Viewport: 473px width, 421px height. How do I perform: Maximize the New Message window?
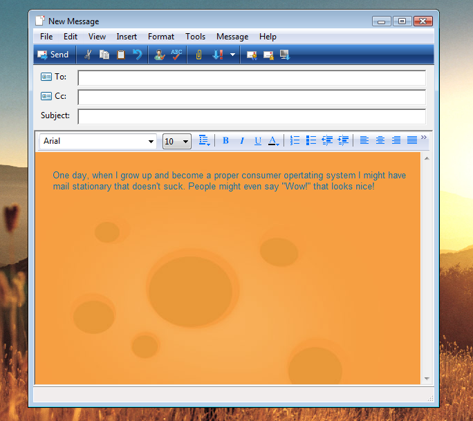pyautogui.click(x=402, y=21)
